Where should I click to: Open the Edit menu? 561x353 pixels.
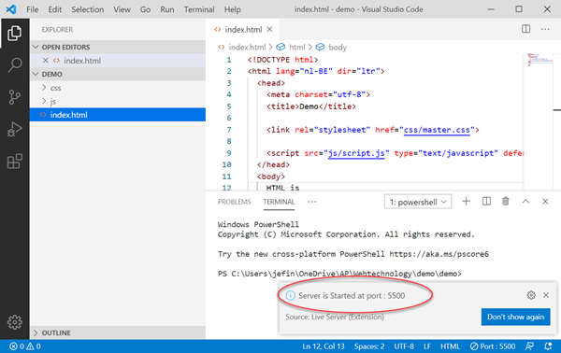[55, 9]
